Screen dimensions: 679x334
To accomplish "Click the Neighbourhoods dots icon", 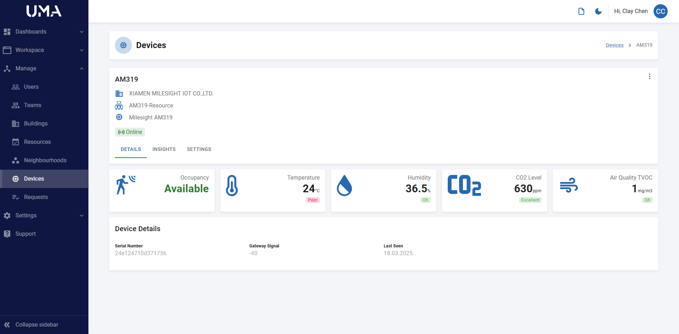I will (16, 160).
